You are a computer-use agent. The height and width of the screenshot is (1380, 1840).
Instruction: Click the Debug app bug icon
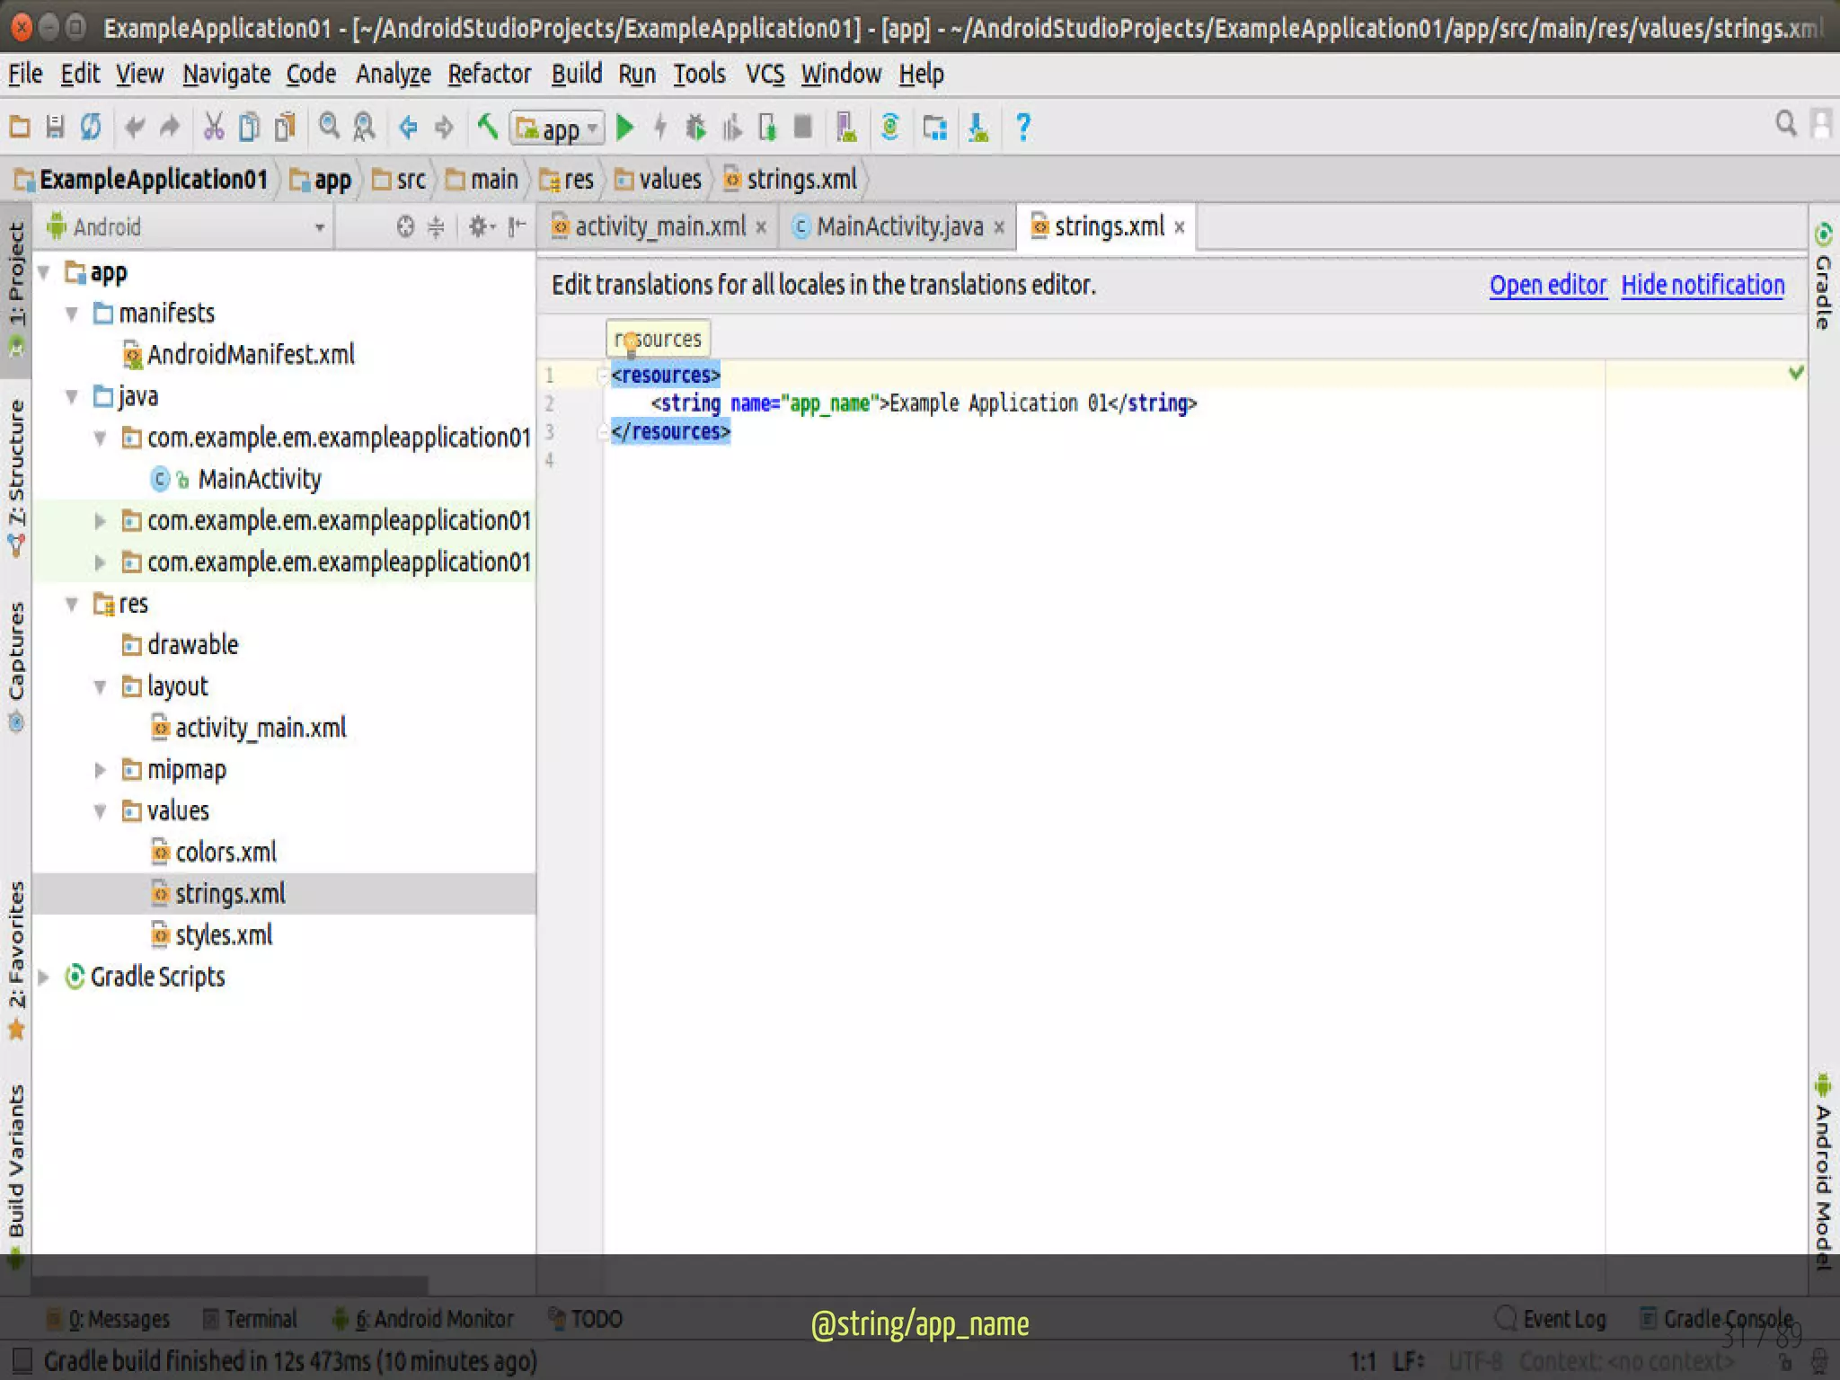695,128
